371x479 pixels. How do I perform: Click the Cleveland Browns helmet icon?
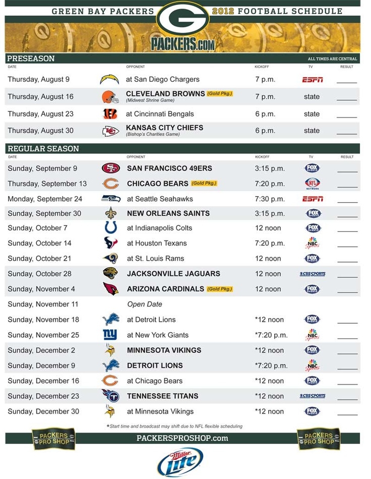[110, 97]
